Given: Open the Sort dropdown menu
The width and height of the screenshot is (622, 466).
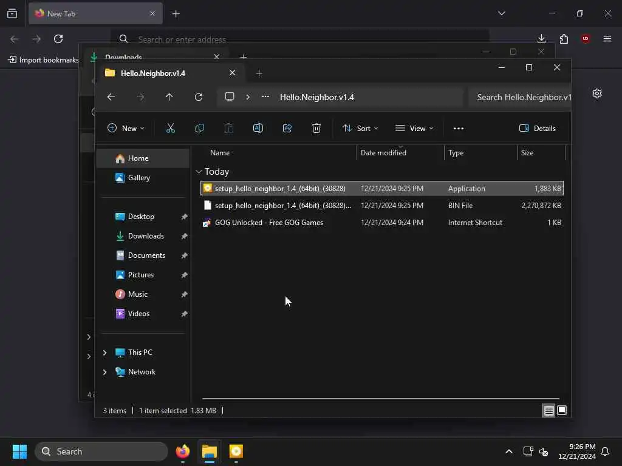Looking at the screenshot, I should pyautogui.click(x=360, y=129).
